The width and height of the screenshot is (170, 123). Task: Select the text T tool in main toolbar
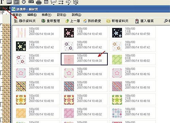(x=2, y=2)
